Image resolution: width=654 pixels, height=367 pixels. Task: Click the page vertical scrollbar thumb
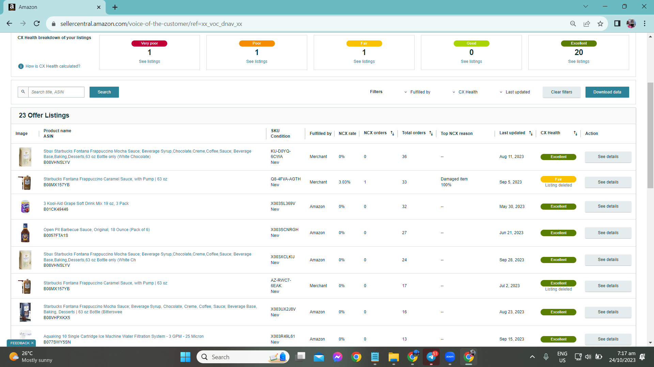[650, 135]
